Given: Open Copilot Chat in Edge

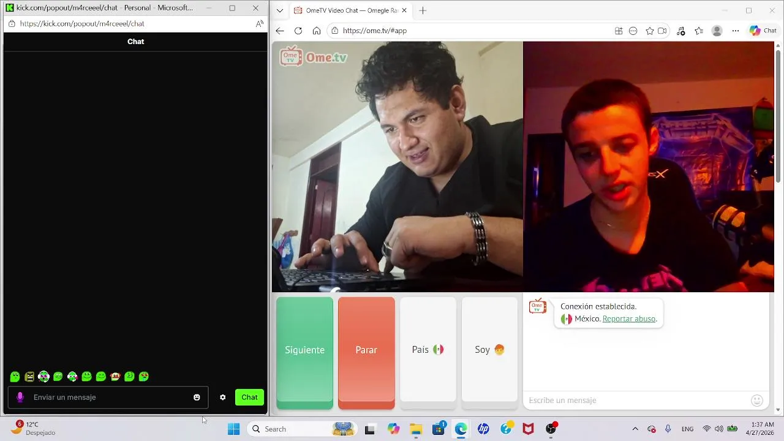Looking at the screenshot, I should [763, 31].
